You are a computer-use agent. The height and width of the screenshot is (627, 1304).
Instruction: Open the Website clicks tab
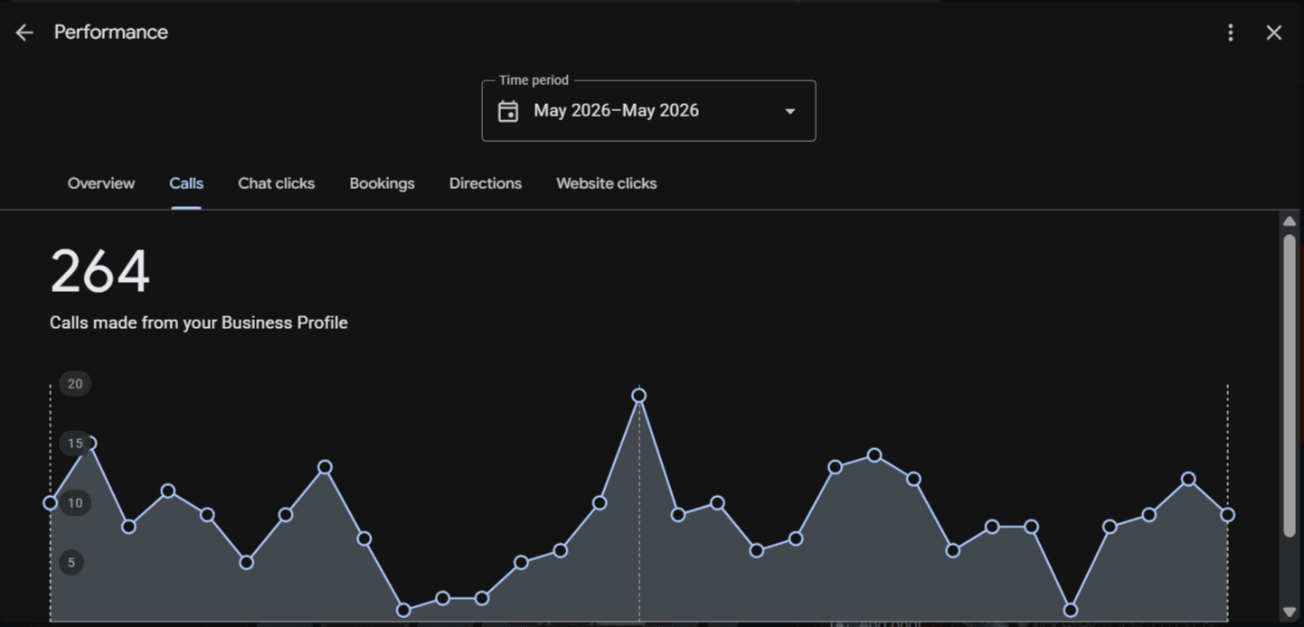tap(606, 183)
